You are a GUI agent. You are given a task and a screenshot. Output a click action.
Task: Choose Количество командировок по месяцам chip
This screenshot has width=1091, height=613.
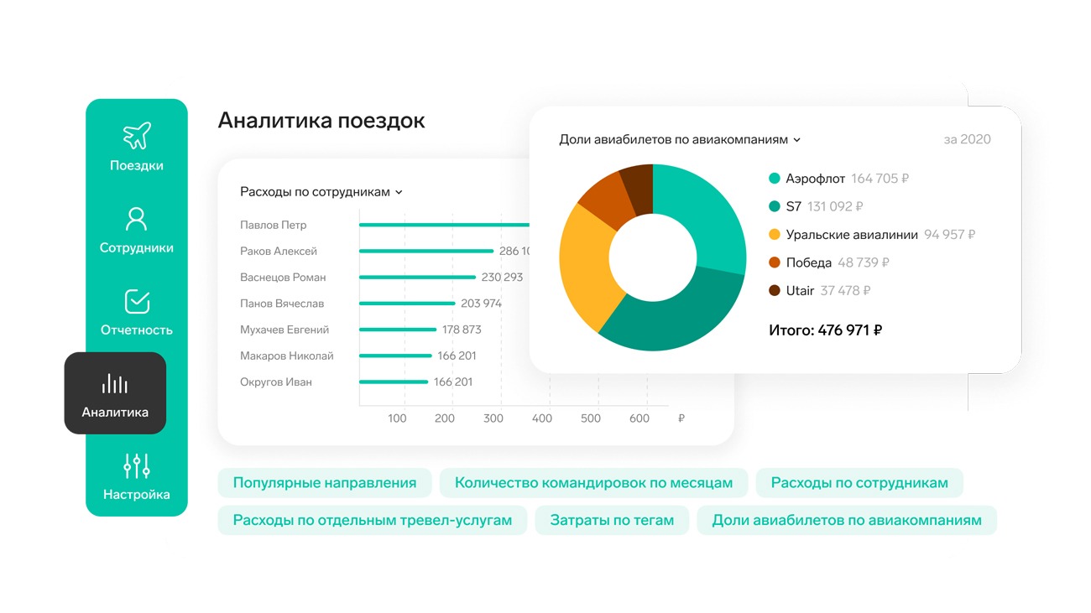click(x=593, y=483)
